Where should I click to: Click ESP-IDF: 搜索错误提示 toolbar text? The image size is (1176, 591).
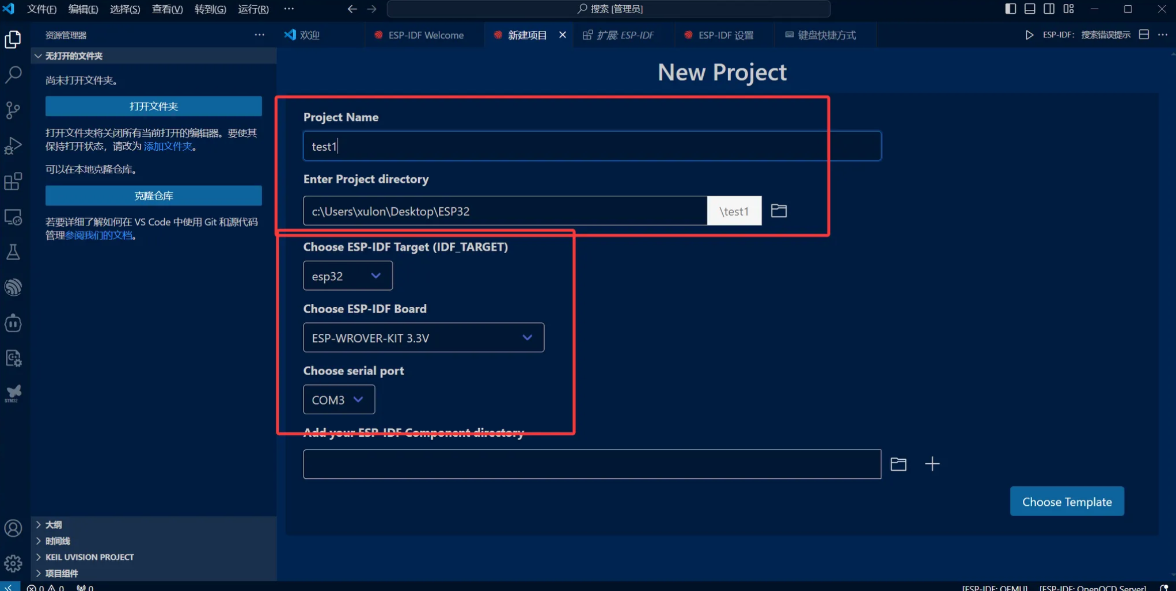(x=1086, y=35)
